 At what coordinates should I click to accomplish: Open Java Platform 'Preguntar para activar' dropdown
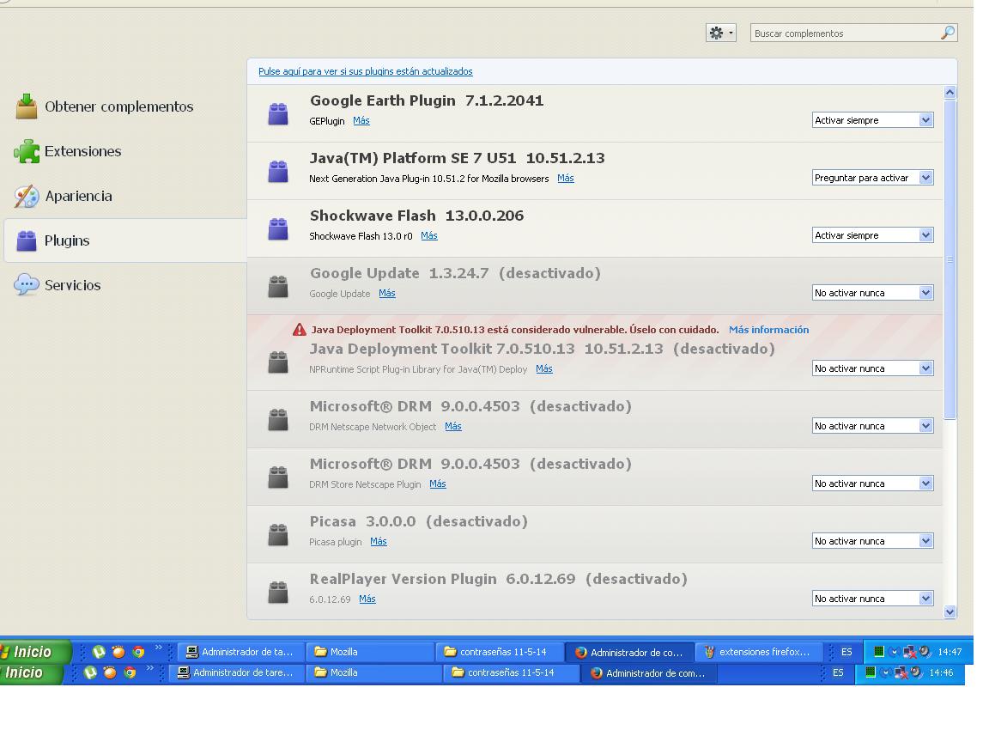pos(872,177)
